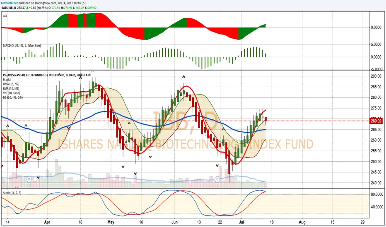Select the L:267.08 low value
The width and height of the screenshot is (386, 227).
click(80, 8)
